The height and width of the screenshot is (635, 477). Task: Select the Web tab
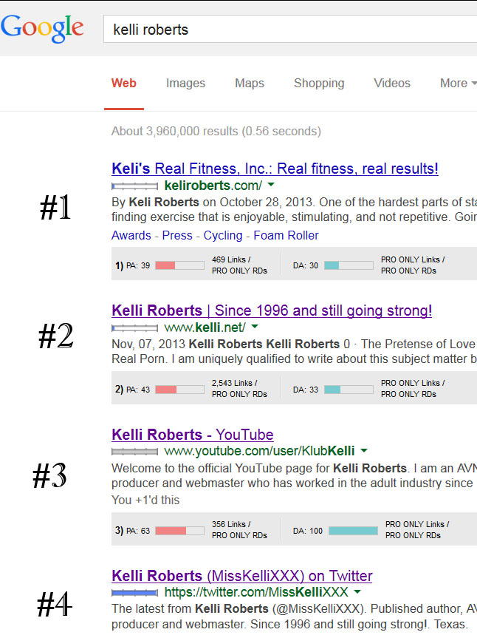[x=124, y=83]
